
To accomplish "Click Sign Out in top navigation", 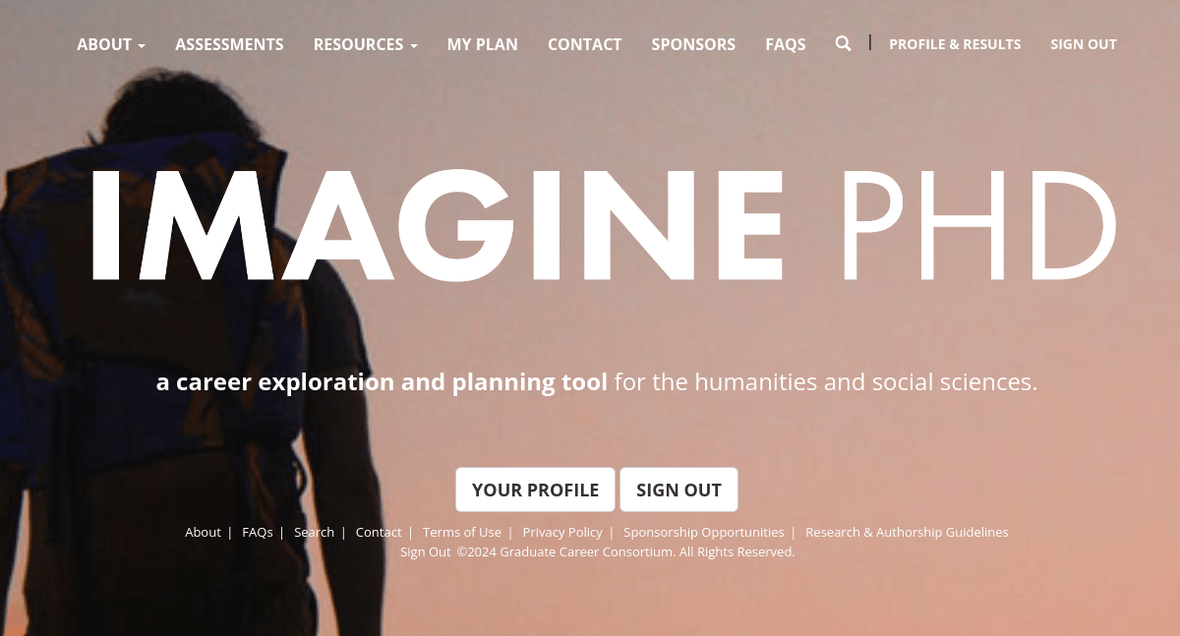I will click(1084, 44).
